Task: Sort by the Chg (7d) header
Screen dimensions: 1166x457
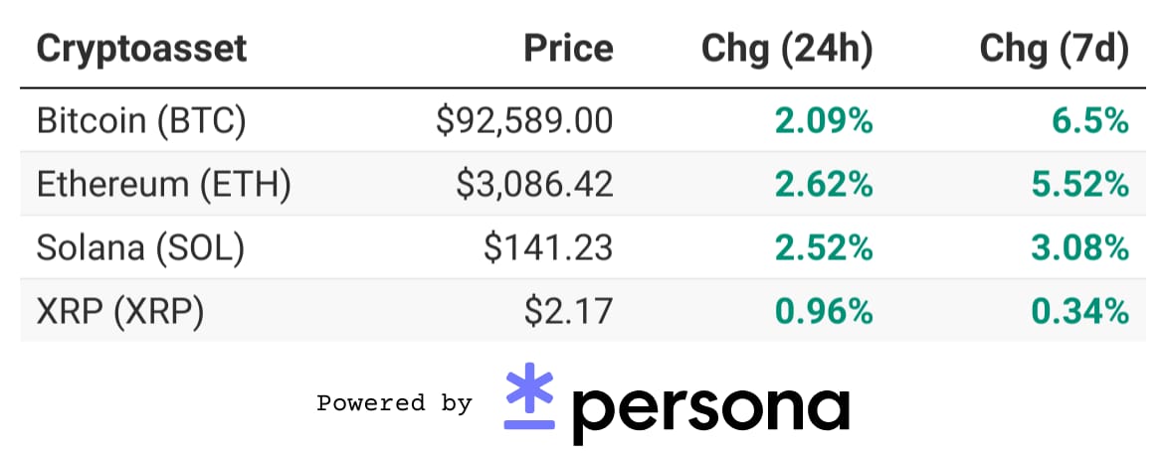Action: 1054,50
